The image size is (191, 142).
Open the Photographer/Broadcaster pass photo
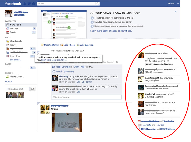tap(67, 122)
